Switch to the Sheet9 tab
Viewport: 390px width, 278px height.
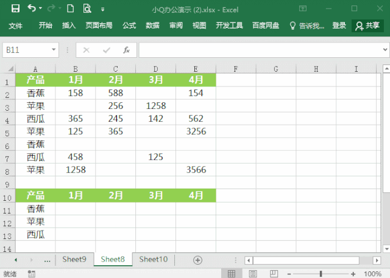click(74, 259)
